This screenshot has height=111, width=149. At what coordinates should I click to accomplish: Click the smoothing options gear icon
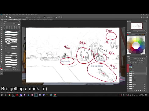56,17
